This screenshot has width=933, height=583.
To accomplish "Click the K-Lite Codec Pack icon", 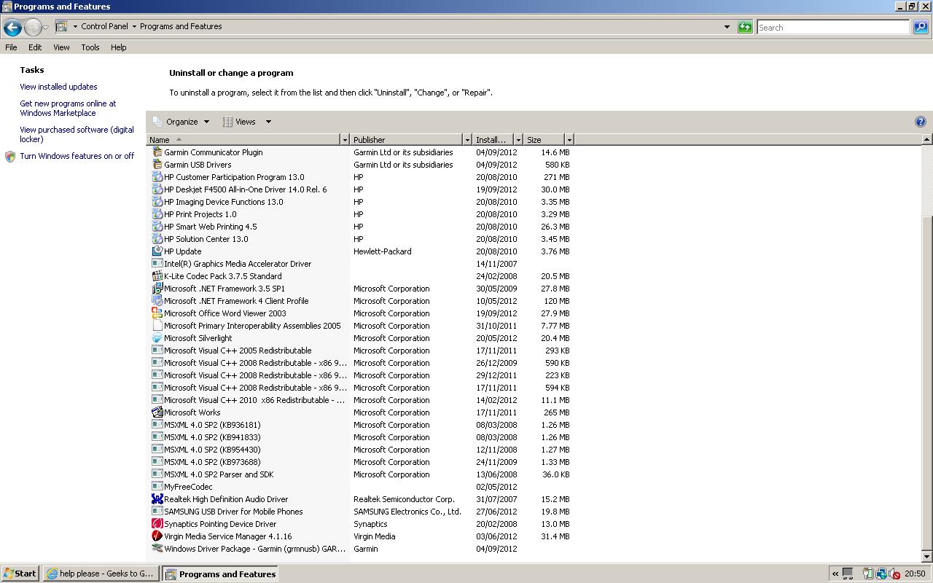I will tap(157, 276).
